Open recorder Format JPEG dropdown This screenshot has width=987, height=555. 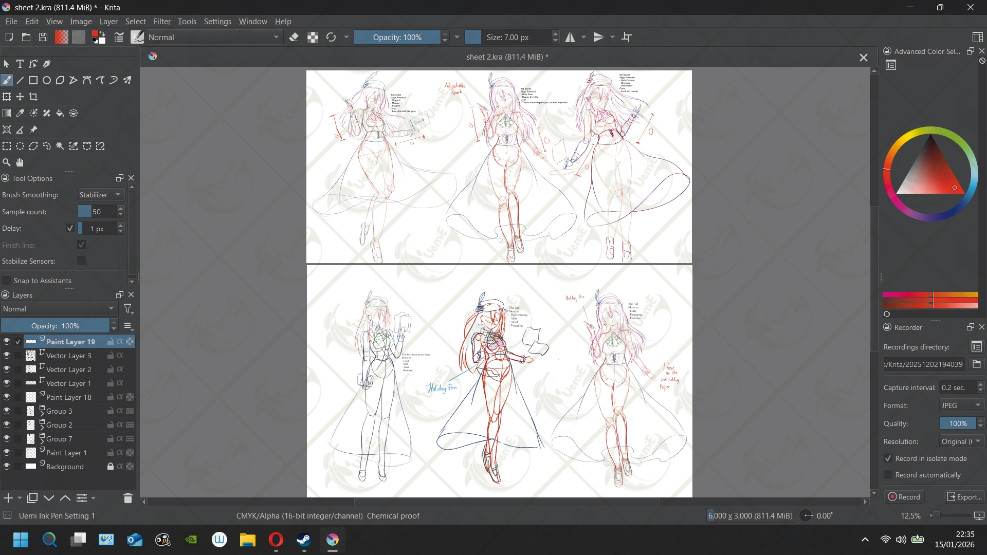(x=961, y=405)
